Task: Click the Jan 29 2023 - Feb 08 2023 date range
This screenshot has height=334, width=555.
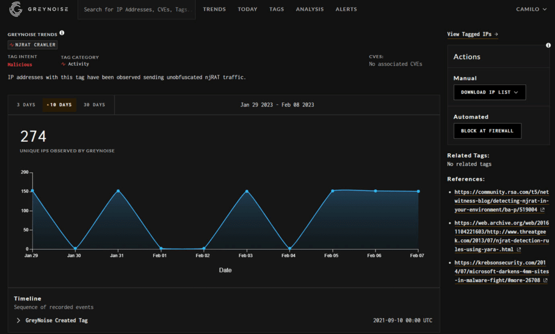Action: tap(277, 105)
